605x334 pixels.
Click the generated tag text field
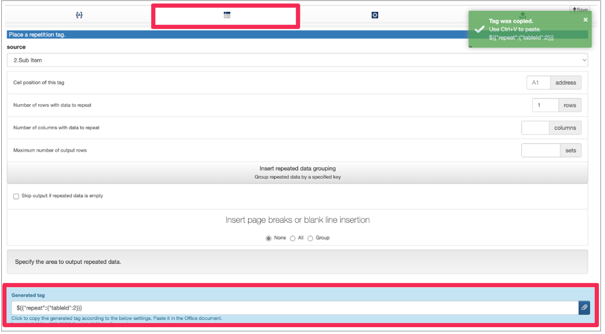(x=294, y=308)
